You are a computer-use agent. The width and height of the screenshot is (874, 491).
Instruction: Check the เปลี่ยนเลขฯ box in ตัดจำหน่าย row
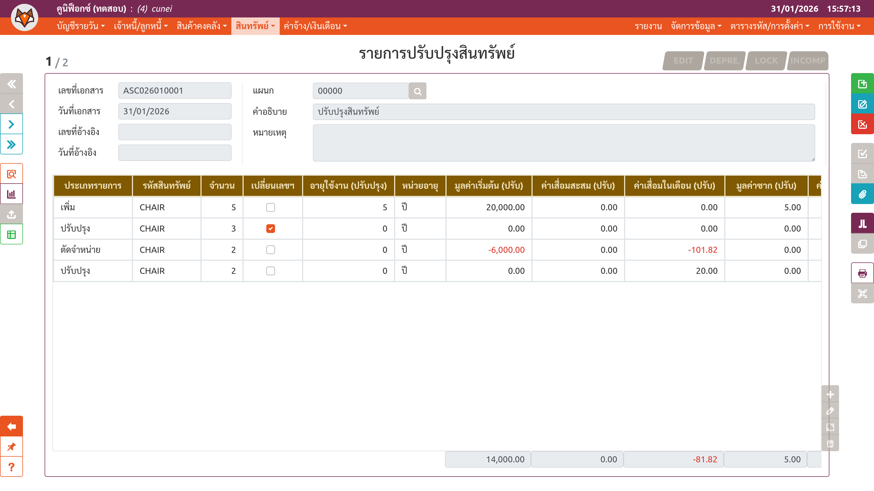pos(270,250)
